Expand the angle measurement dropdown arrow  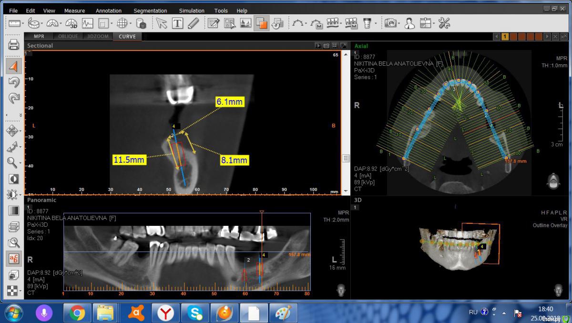61,23
